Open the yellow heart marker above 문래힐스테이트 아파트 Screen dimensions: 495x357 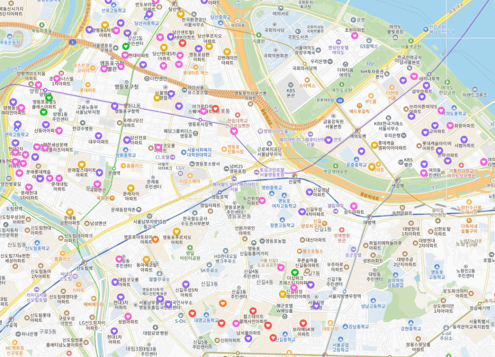(x=82, y=165)
